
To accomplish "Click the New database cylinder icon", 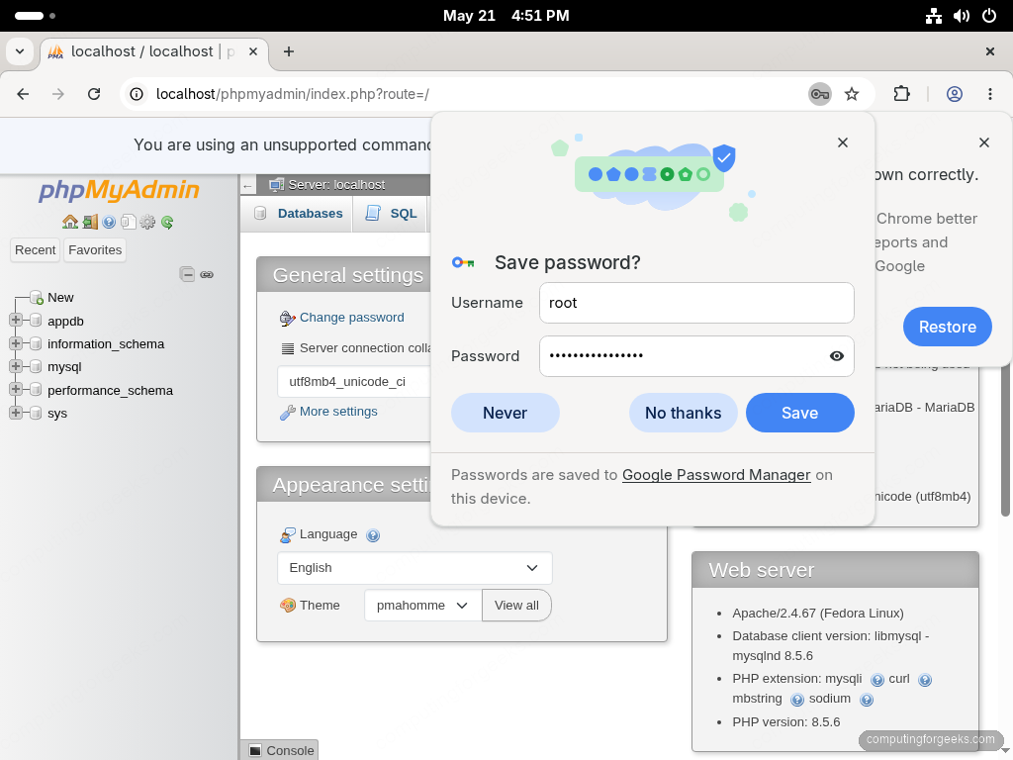I will (37, 297).
